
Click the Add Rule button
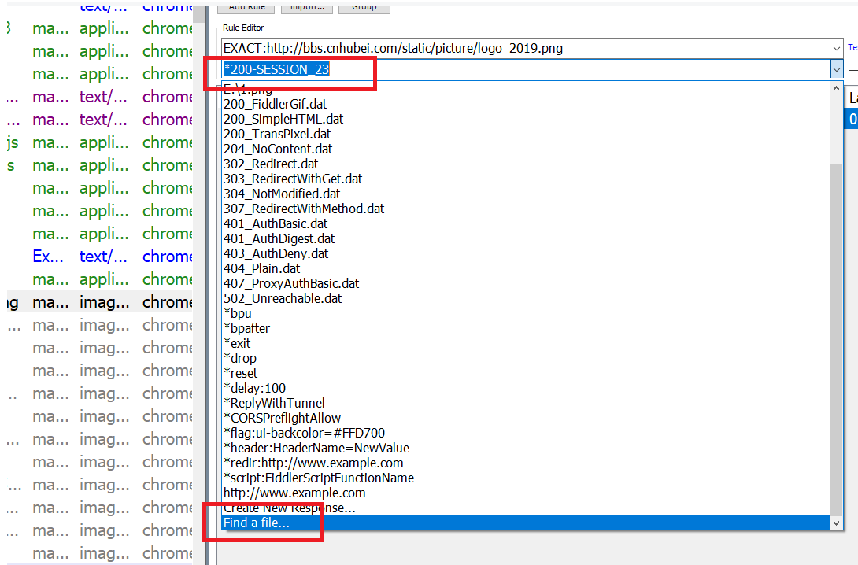coord(246,7)
